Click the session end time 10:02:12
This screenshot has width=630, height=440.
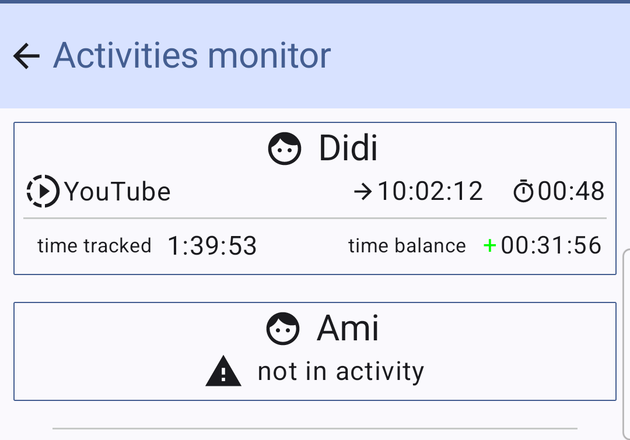tap(430, 191)
